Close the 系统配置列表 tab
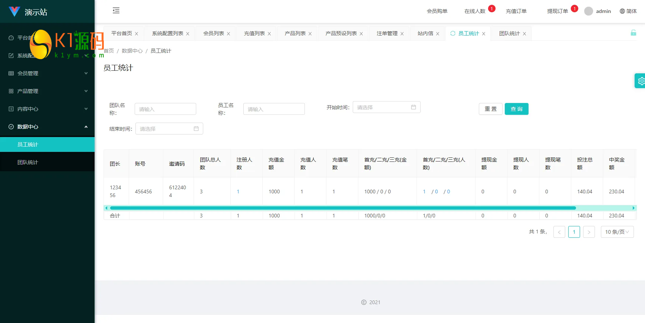The height and width of the screenshot is (323, 645). 188,34
